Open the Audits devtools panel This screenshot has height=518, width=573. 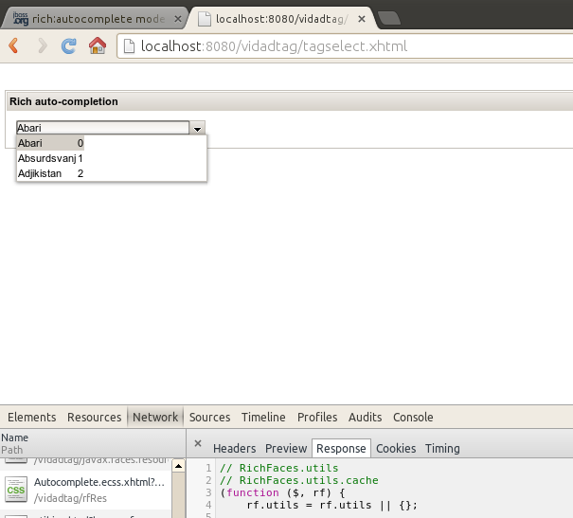pyautogui.click(x=365, y=418)
